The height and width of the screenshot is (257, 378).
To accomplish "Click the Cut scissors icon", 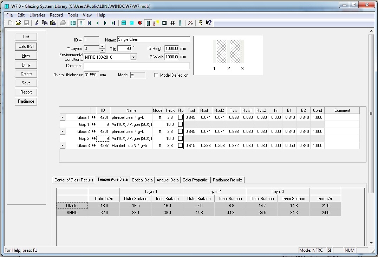I will tap(37, 23).
